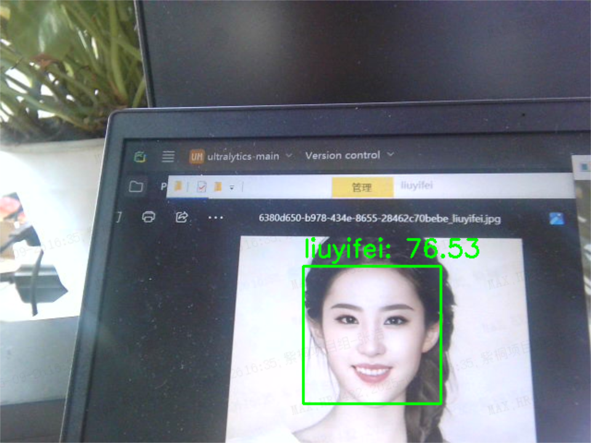The image size is (591, 443).
Task: Print the image with printer icon
Action: (148, 217)
